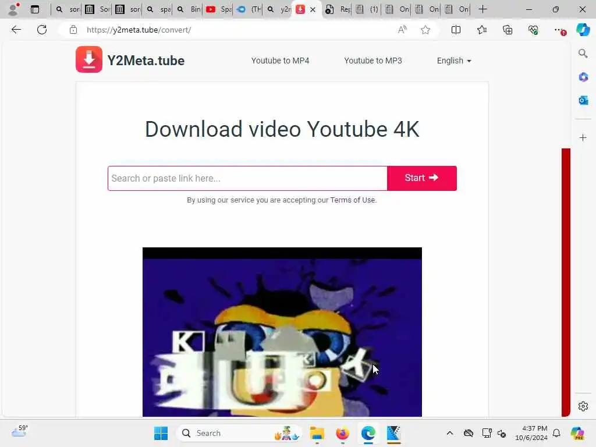Open sidebar settings gear icon
This screenshot has width=596, height=447.
(x=583, y=406)
